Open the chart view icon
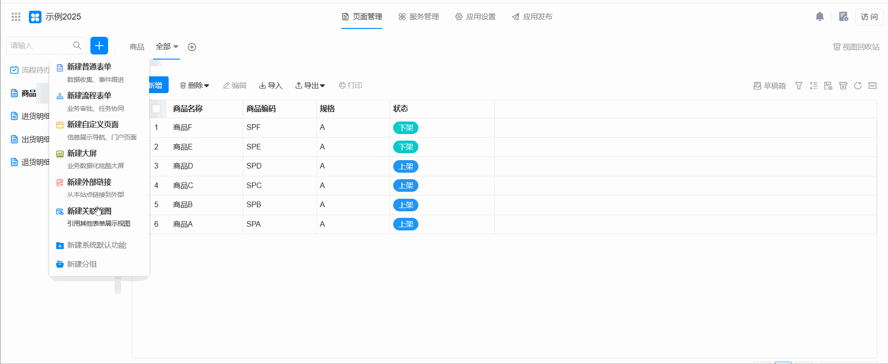Screen dimensions: 888x364 point(873,86)
